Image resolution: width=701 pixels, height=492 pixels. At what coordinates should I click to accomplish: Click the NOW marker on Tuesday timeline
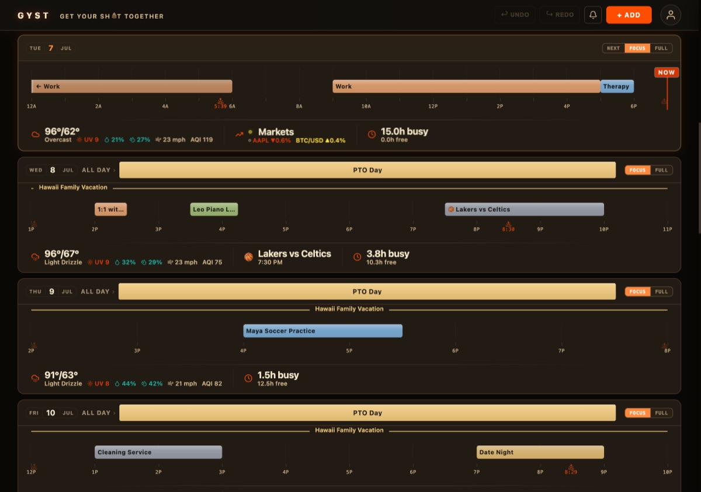(666, 72)
